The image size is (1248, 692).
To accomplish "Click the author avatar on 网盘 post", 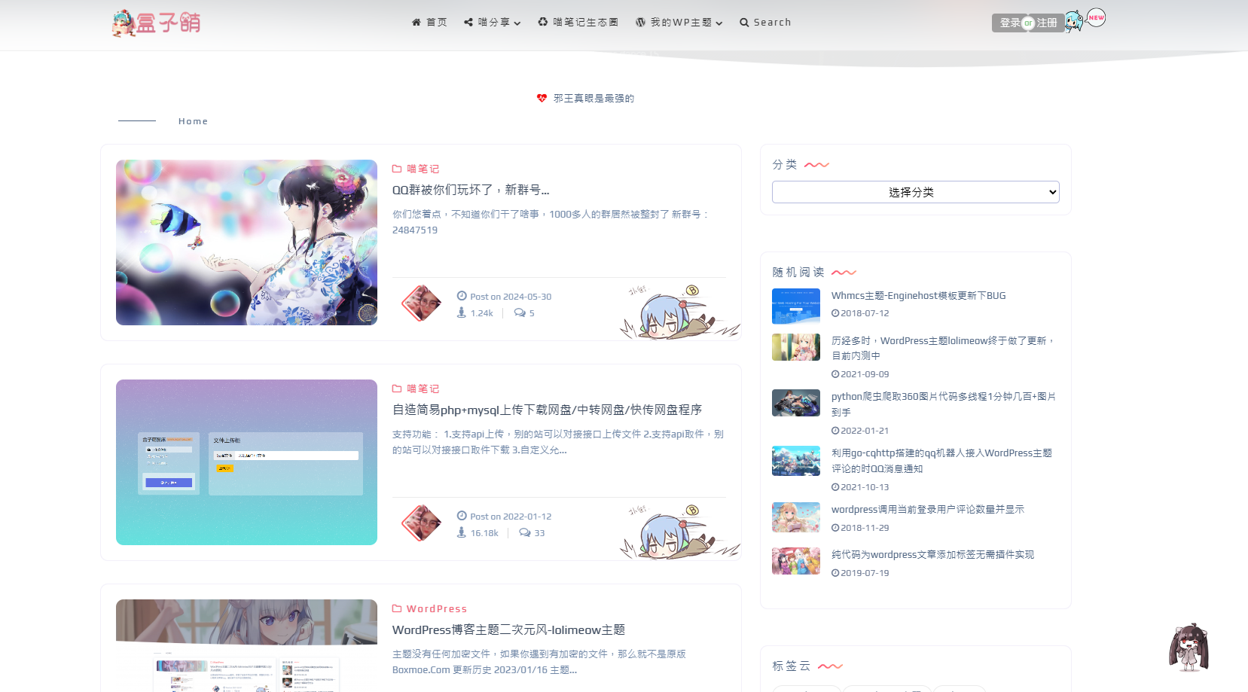I will click(x=422, y=523).
